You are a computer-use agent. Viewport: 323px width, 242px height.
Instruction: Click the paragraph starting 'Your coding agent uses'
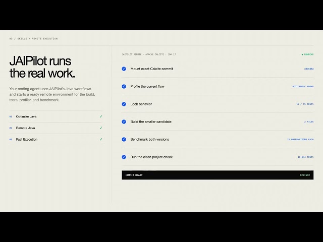(52, 94)
